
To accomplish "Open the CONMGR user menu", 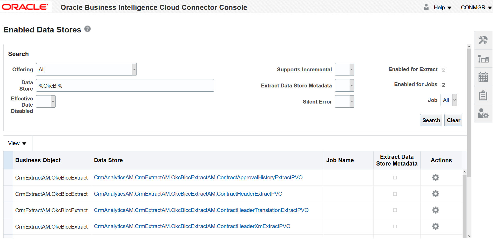I will click(x=476, y=8).
